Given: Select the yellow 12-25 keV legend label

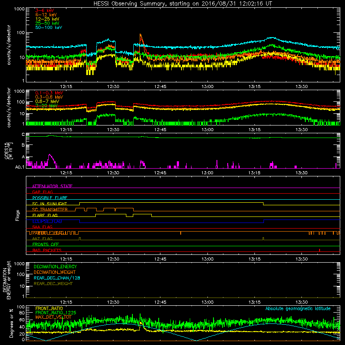Looking at the screenshot, I should [47, 19].
